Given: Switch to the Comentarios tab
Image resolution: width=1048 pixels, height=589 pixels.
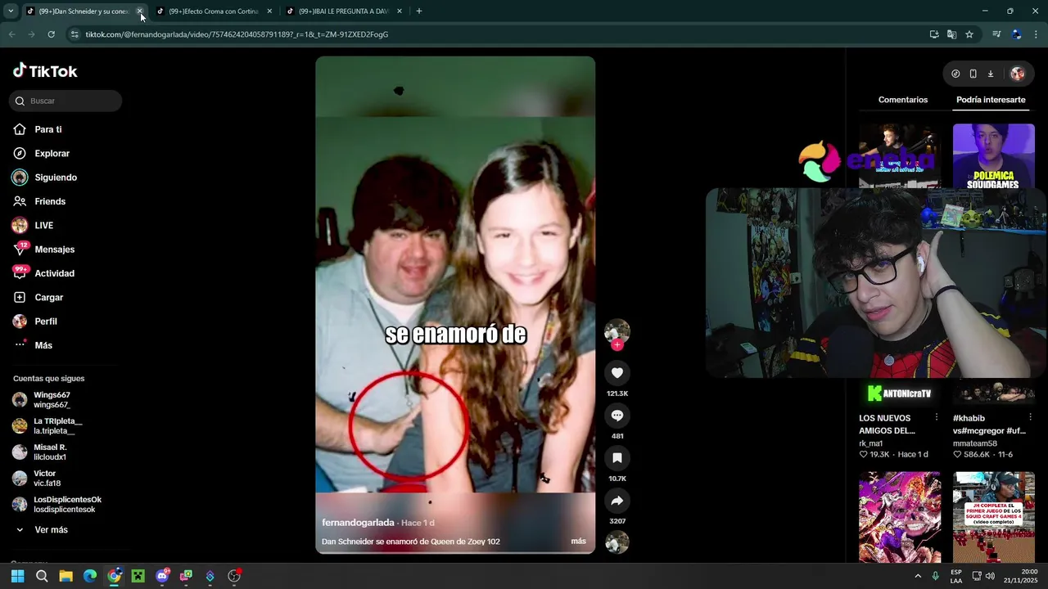Looking at the screenshot, I should [903, 100].
